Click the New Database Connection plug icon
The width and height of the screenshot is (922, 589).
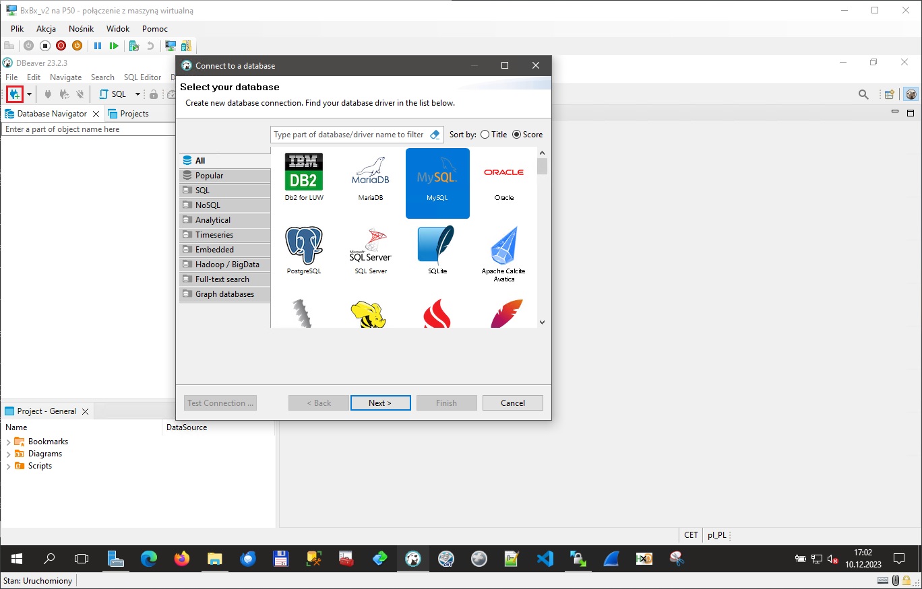point(13,94)
